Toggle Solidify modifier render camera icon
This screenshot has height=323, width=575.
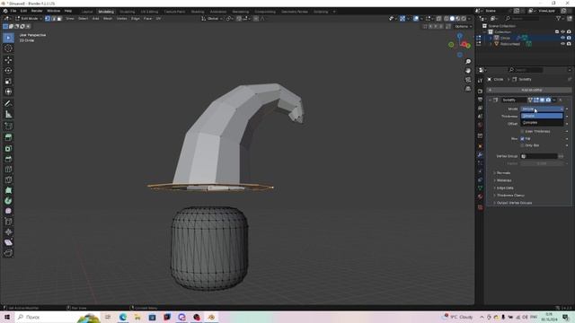548,100
